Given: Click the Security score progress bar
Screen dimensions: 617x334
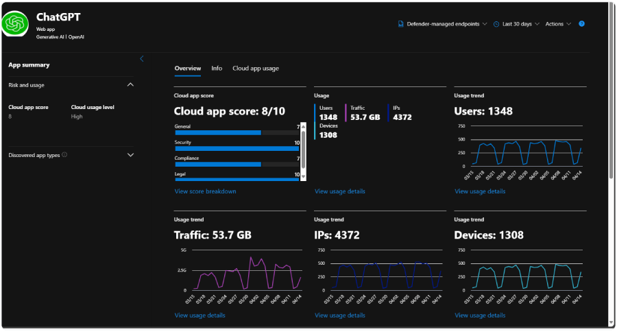Looking at the screenshot, I should (237, 149).
